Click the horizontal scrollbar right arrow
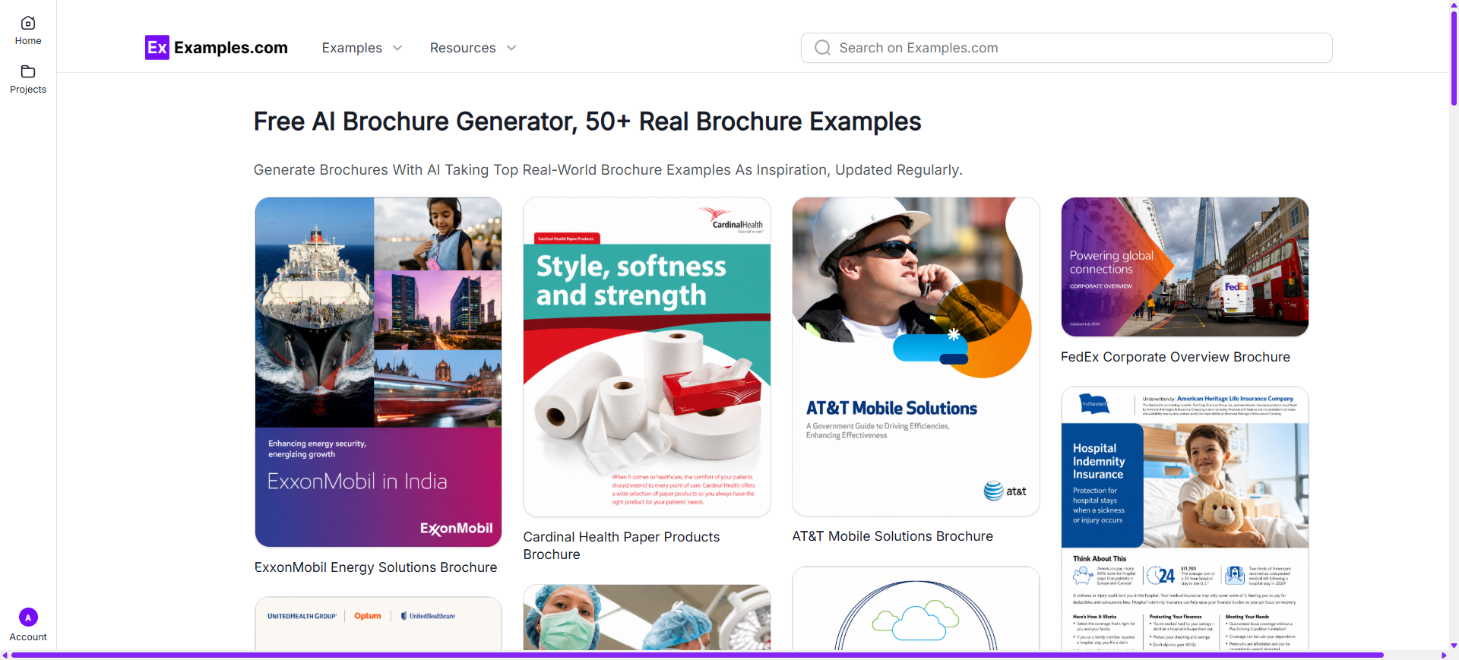This screenshot has width=1459, height=660. click(x=1444, y=655)
